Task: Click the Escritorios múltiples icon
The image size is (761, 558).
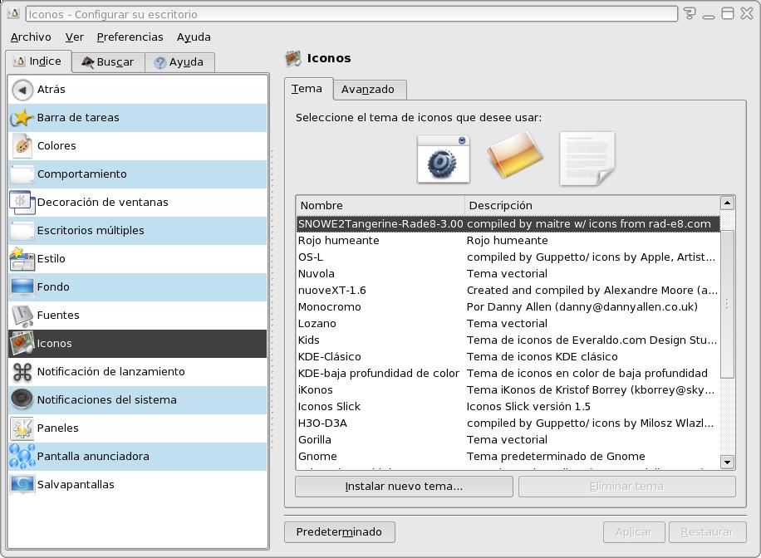Action: click(22, 231)
